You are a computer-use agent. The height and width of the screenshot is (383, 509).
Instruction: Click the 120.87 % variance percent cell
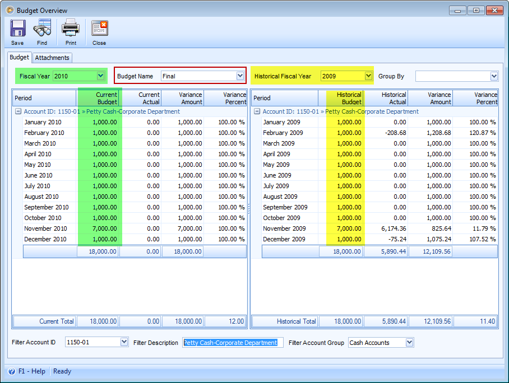(475, 133)
